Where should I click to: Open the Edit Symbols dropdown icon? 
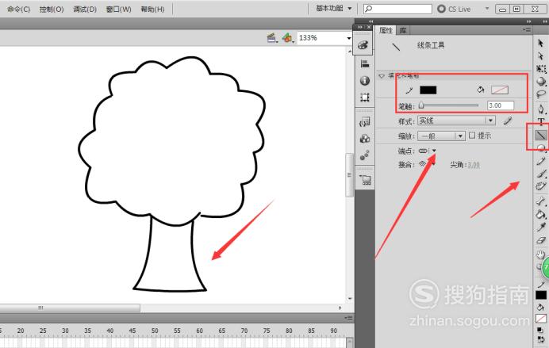tap(288, 38)
